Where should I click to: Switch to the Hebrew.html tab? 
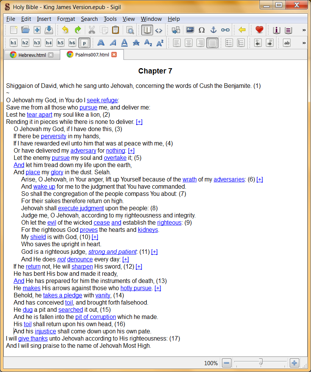(x=32, y=55)
